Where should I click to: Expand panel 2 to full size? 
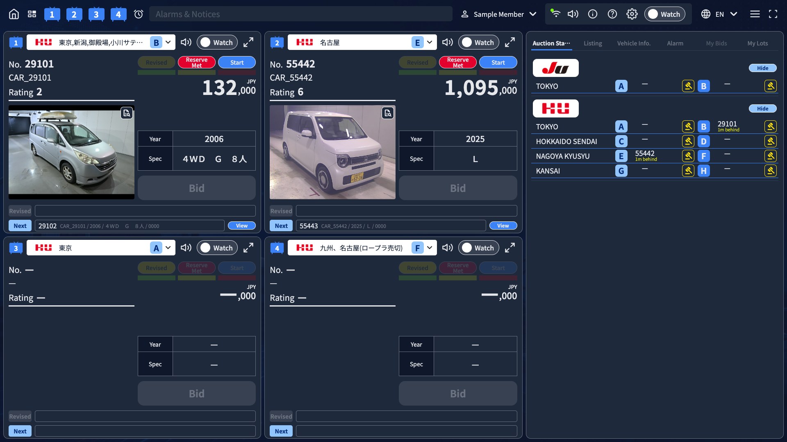[510, 42]
